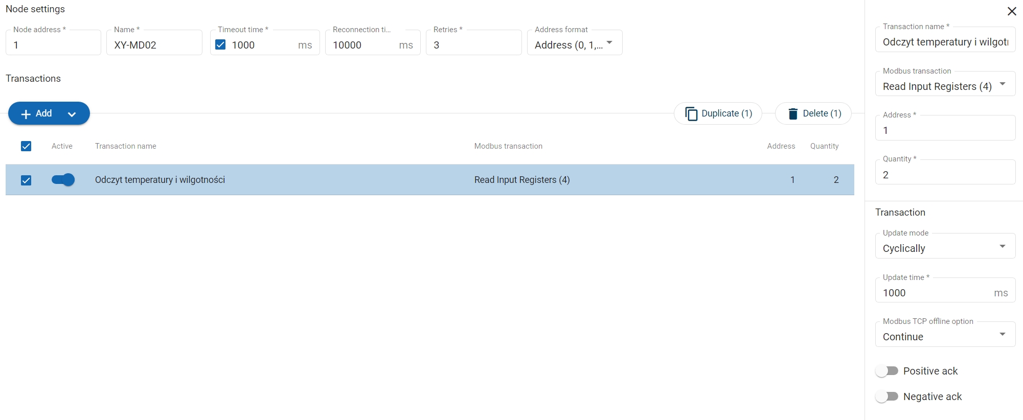Open the Add button dropdown chevron

click(x=72, y=114)
